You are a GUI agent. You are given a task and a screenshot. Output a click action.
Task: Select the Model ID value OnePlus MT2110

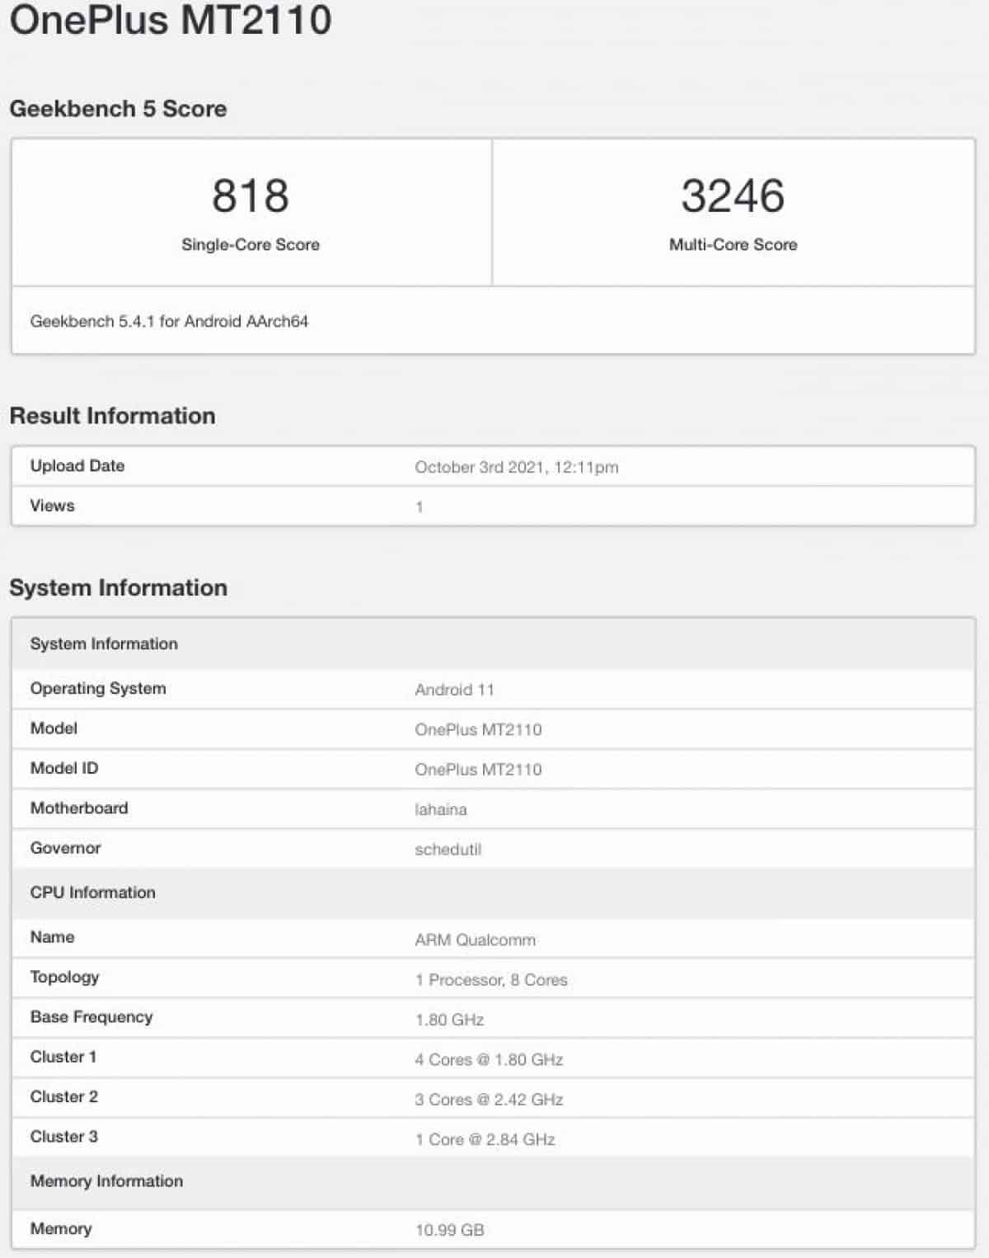478,770
